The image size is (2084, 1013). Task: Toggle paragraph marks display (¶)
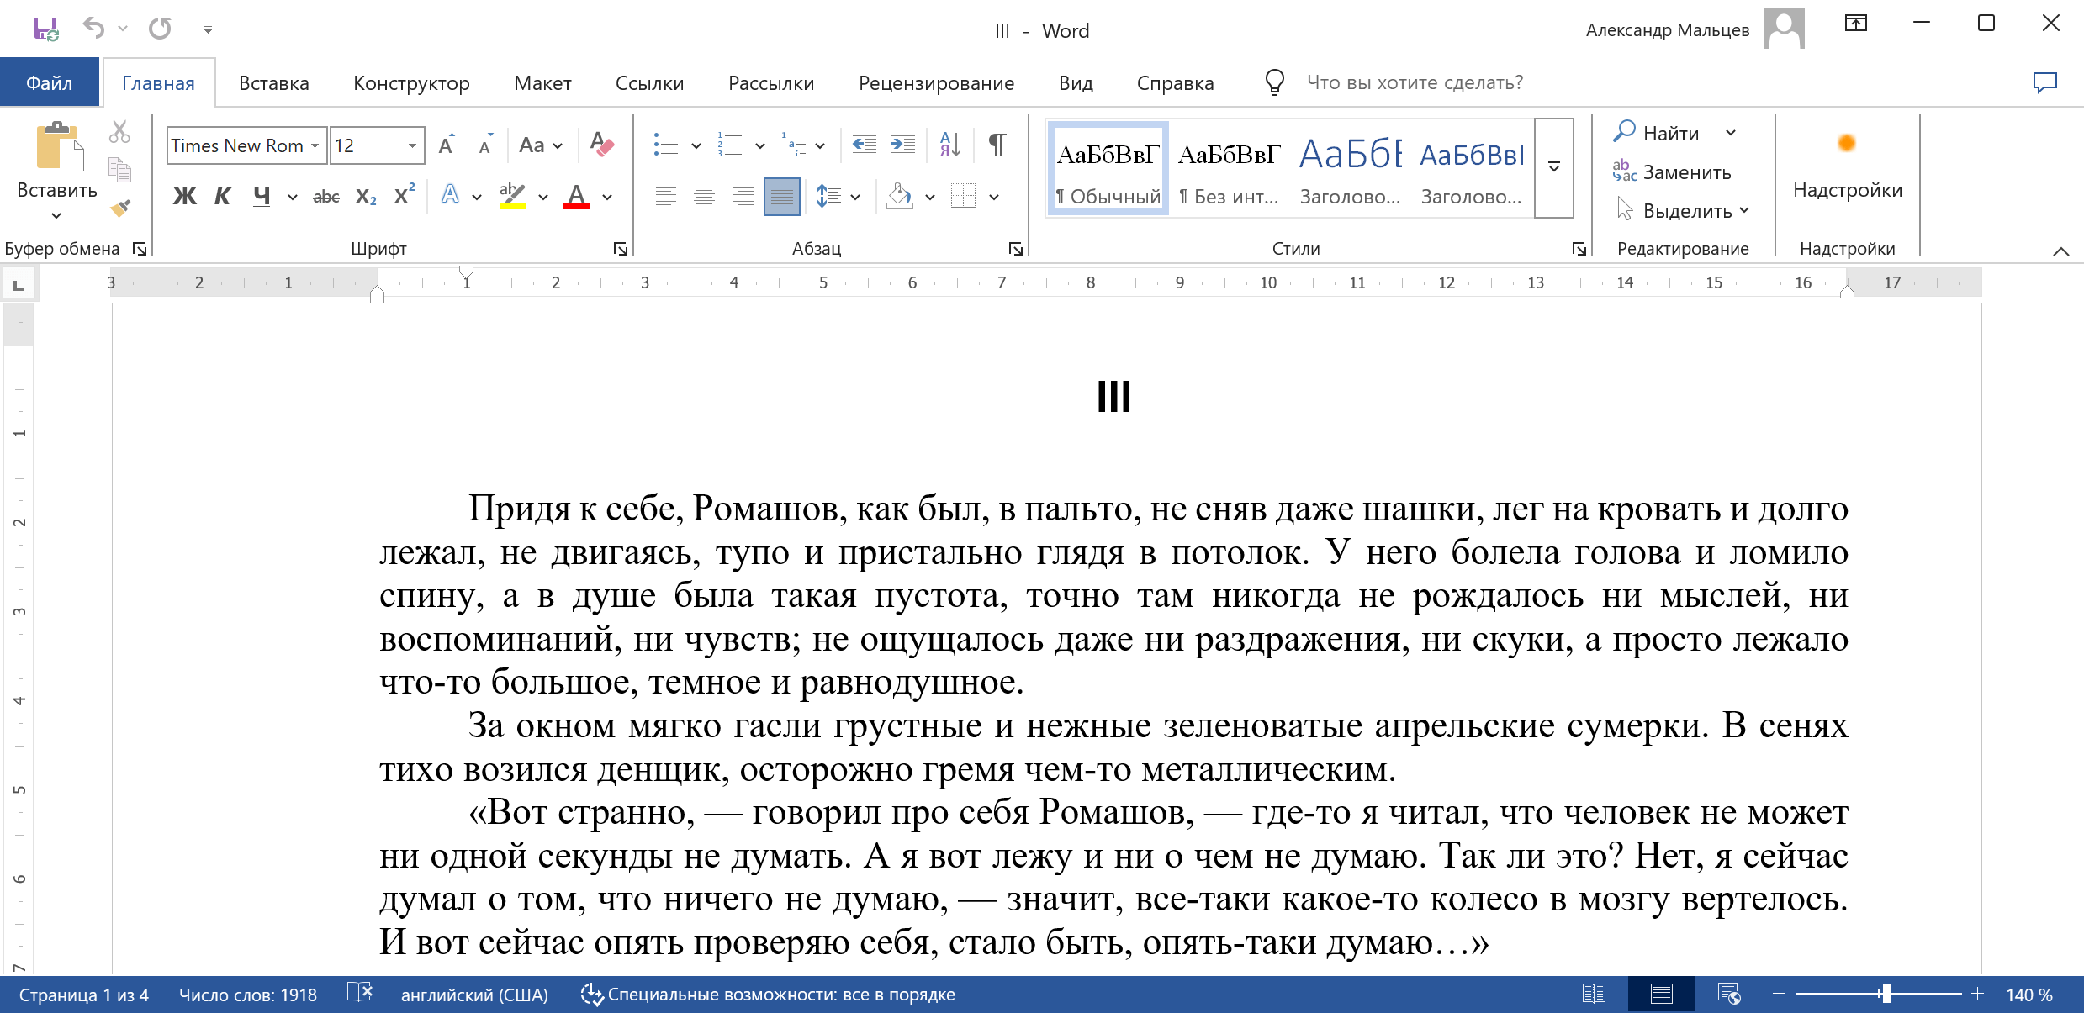997,145
